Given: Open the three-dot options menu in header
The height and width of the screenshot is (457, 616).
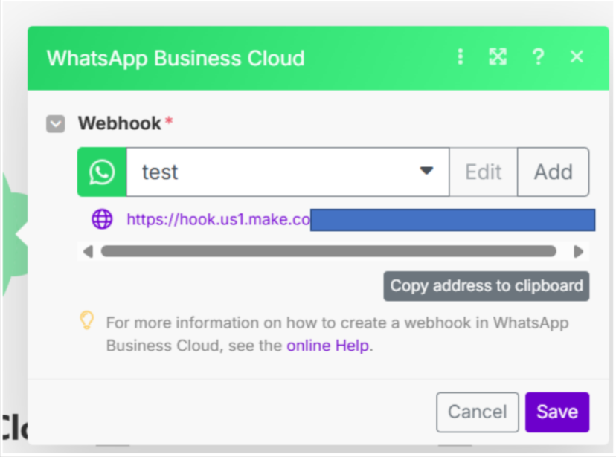Looking at the screenshot, I should pos(461,57).
